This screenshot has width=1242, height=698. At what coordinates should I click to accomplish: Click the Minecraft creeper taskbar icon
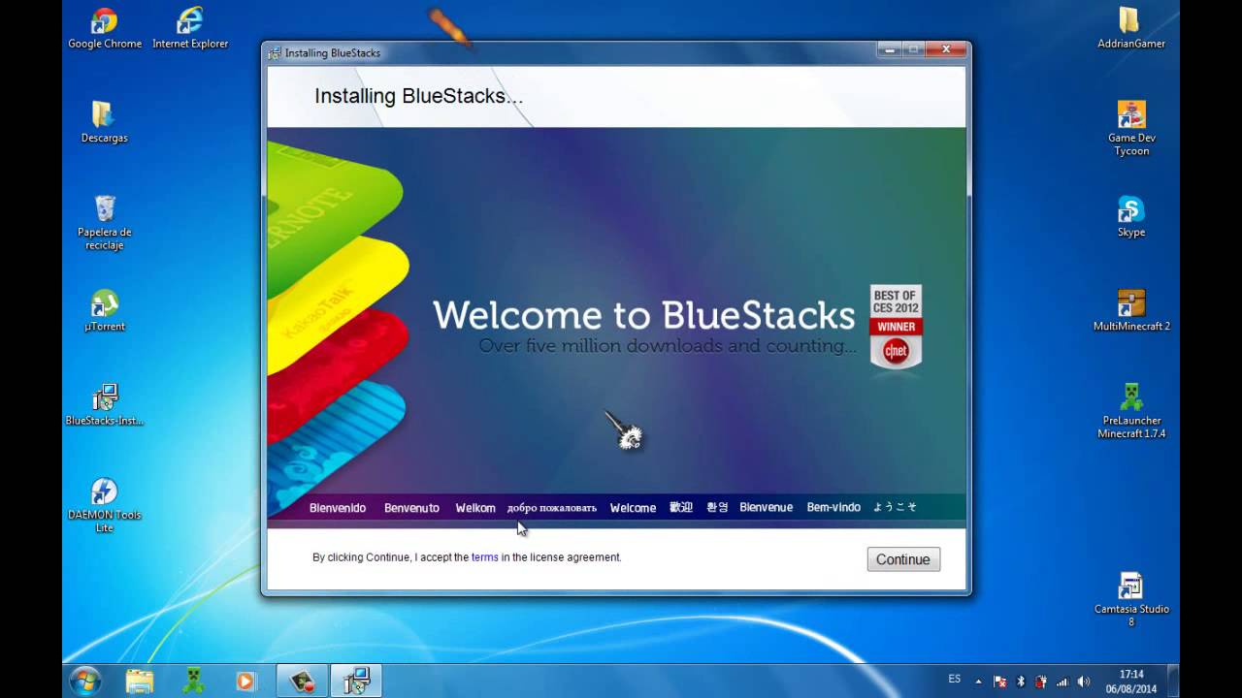coord(192,681)
